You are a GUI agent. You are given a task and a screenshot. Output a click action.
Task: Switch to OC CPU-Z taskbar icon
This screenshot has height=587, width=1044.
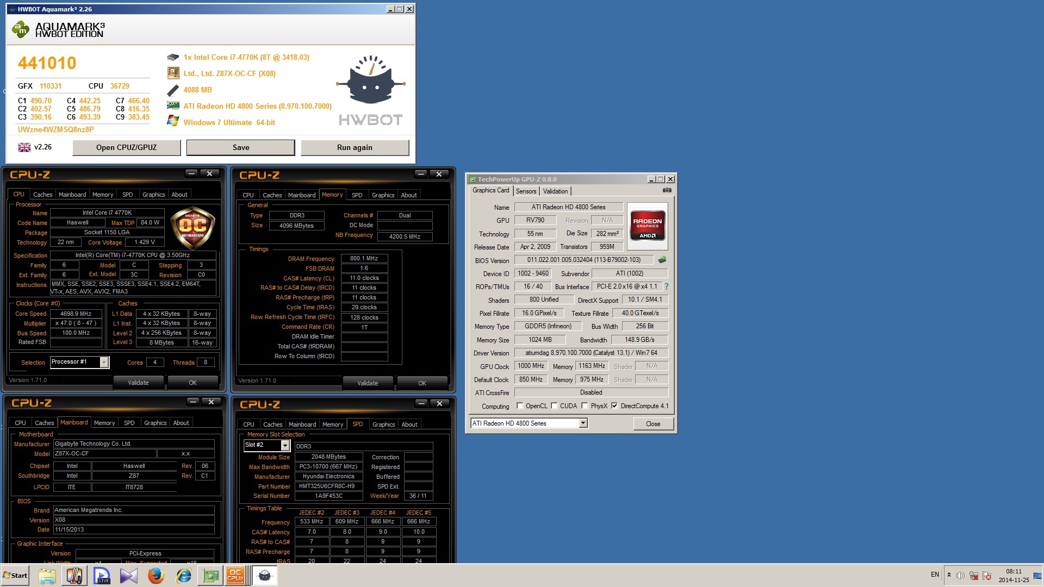click(236, 576)
